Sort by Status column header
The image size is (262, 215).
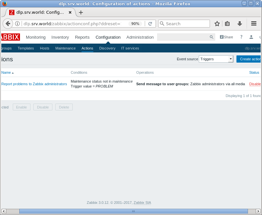[254, 72]
